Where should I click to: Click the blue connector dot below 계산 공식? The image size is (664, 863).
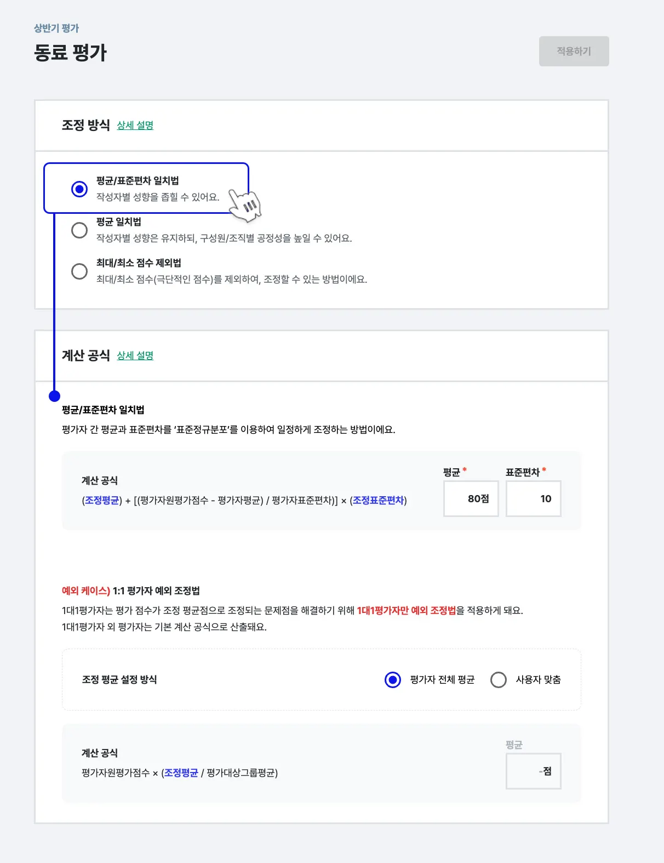pos(54,396)
